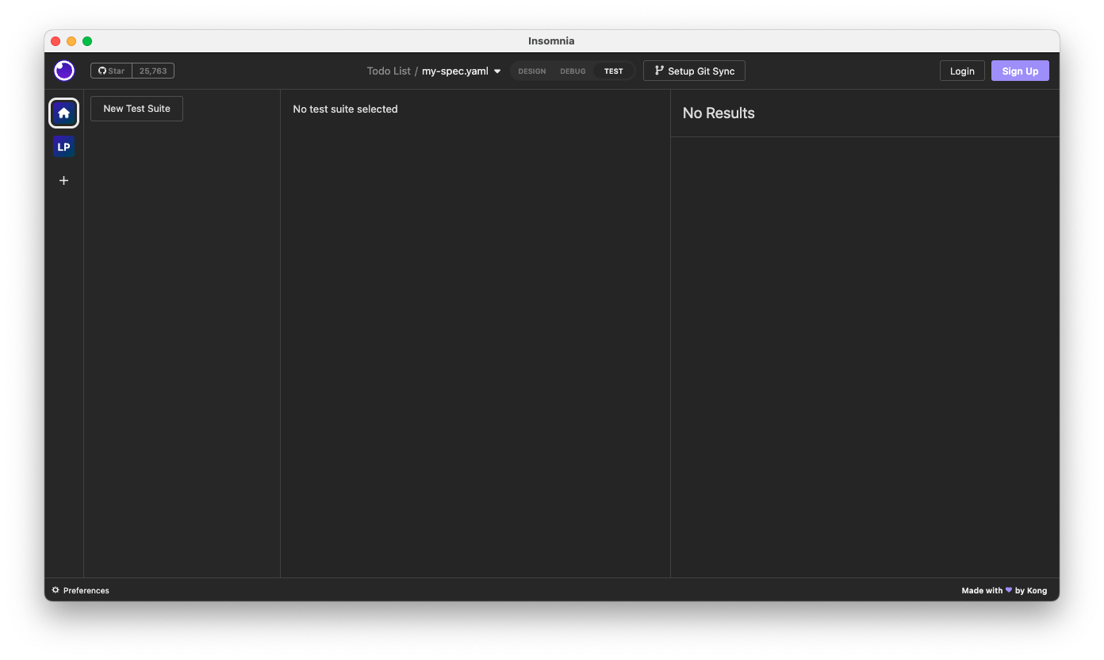Switch to the Debug tab
Image resolution: width=1104 pixels, height=660 pixels.
coord(573,71)
